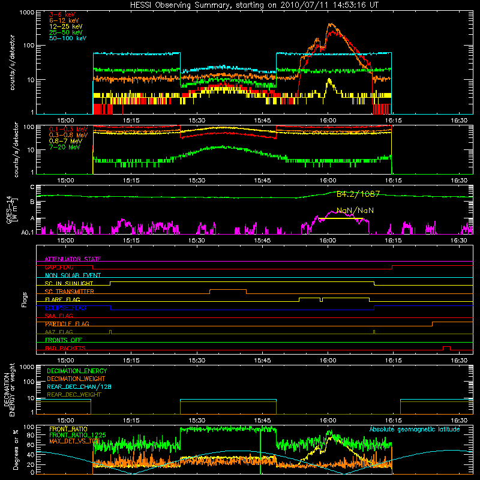Click the vertical Flags axis title
The width and height of the screenshot is (480, 480).
coord(25,299)
